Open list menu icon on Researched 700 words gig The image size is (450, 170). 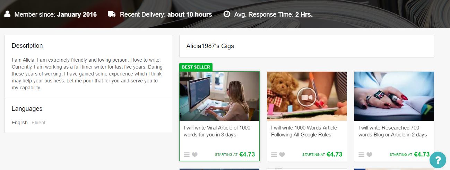point(361,155)
